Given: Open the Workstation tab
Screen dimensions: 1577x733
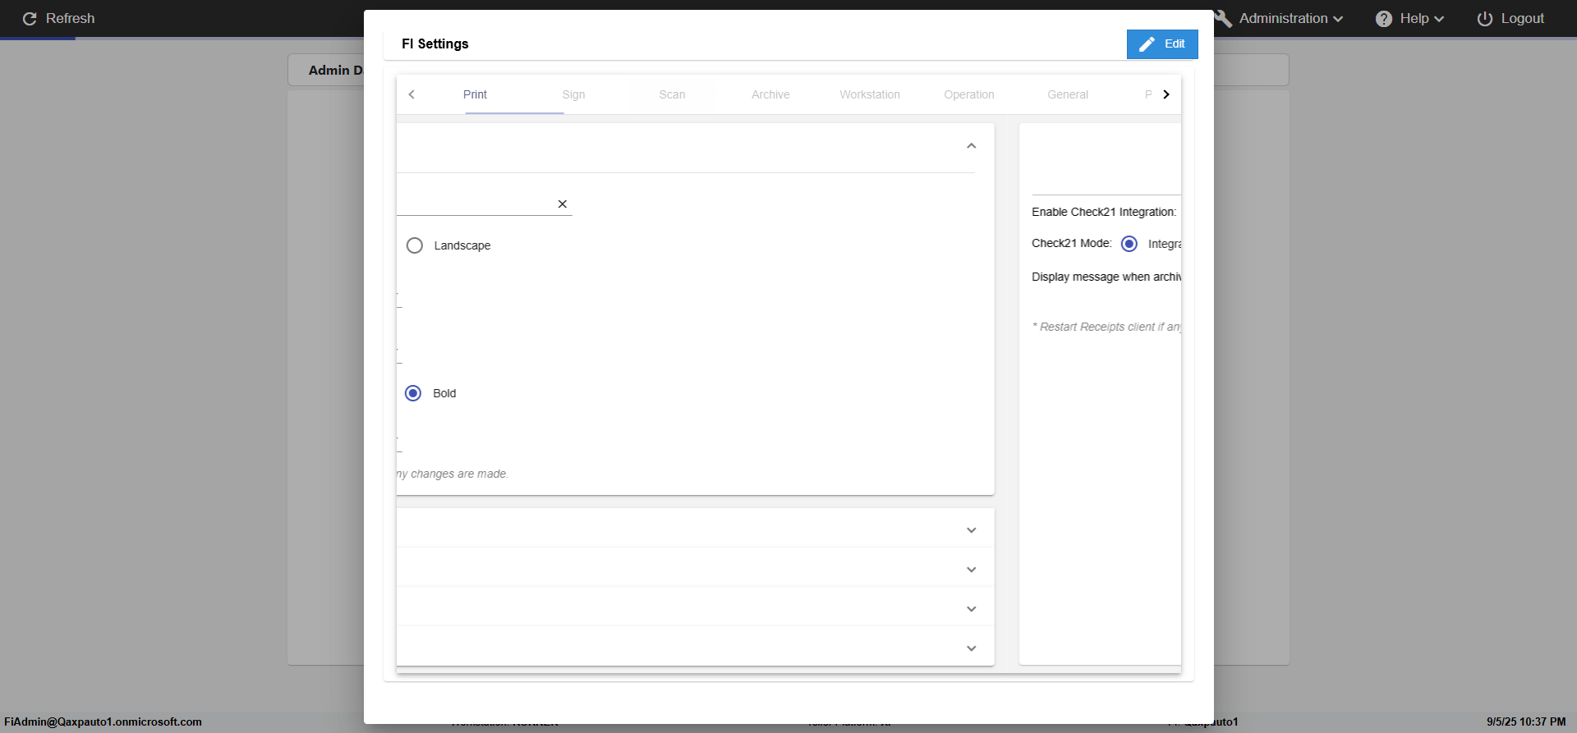Looking at the screenshot, I should point(870,94).
